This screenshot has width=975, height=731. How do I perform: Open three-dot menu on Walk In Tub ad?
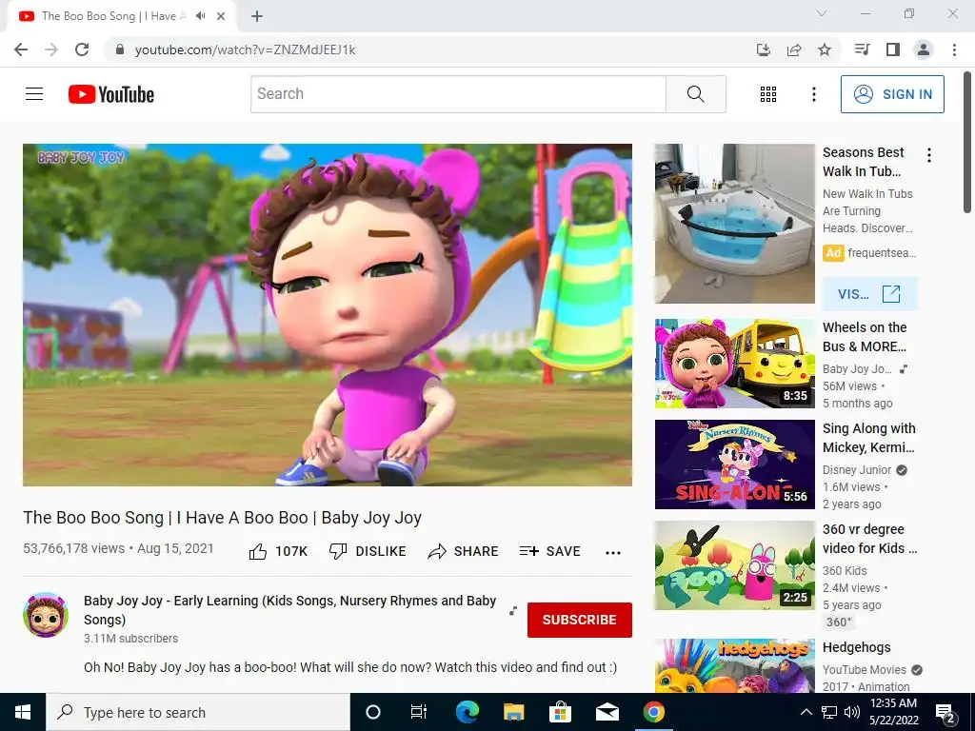929,155
